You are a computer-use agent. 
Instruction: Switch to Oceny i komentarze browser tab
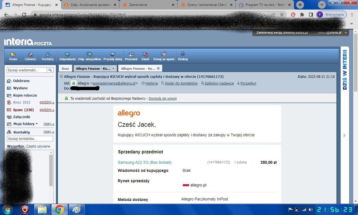point(207,5)
